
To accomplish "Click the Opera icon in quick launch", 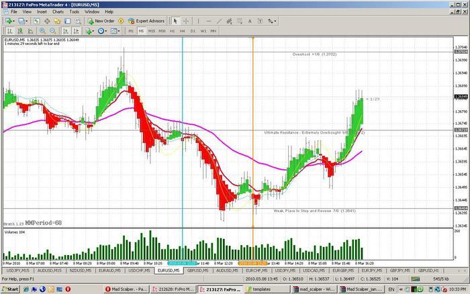I will click(68, 289).
